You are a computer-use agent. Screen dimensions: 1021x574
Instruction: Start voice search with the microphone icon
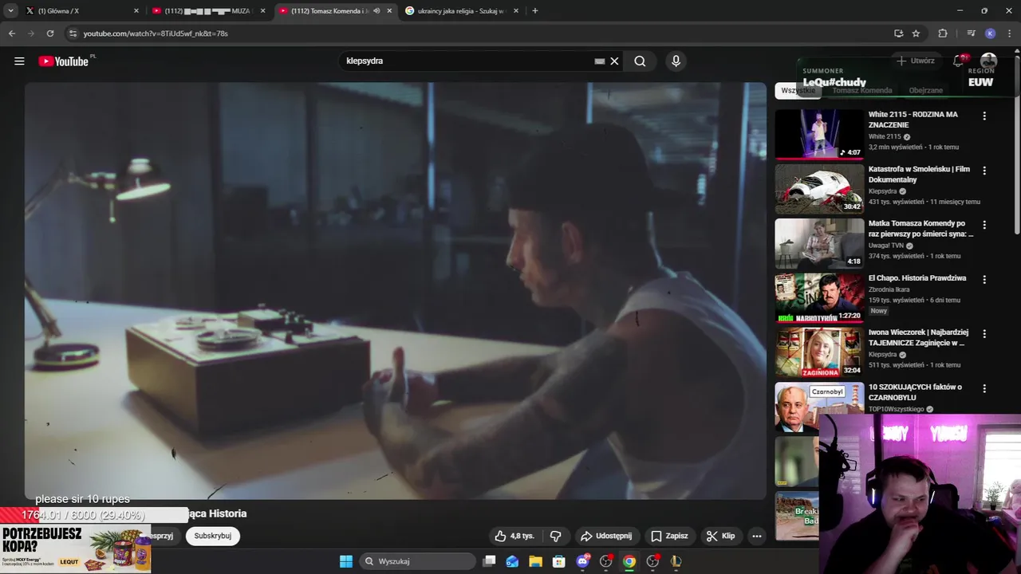click(676, 61)
